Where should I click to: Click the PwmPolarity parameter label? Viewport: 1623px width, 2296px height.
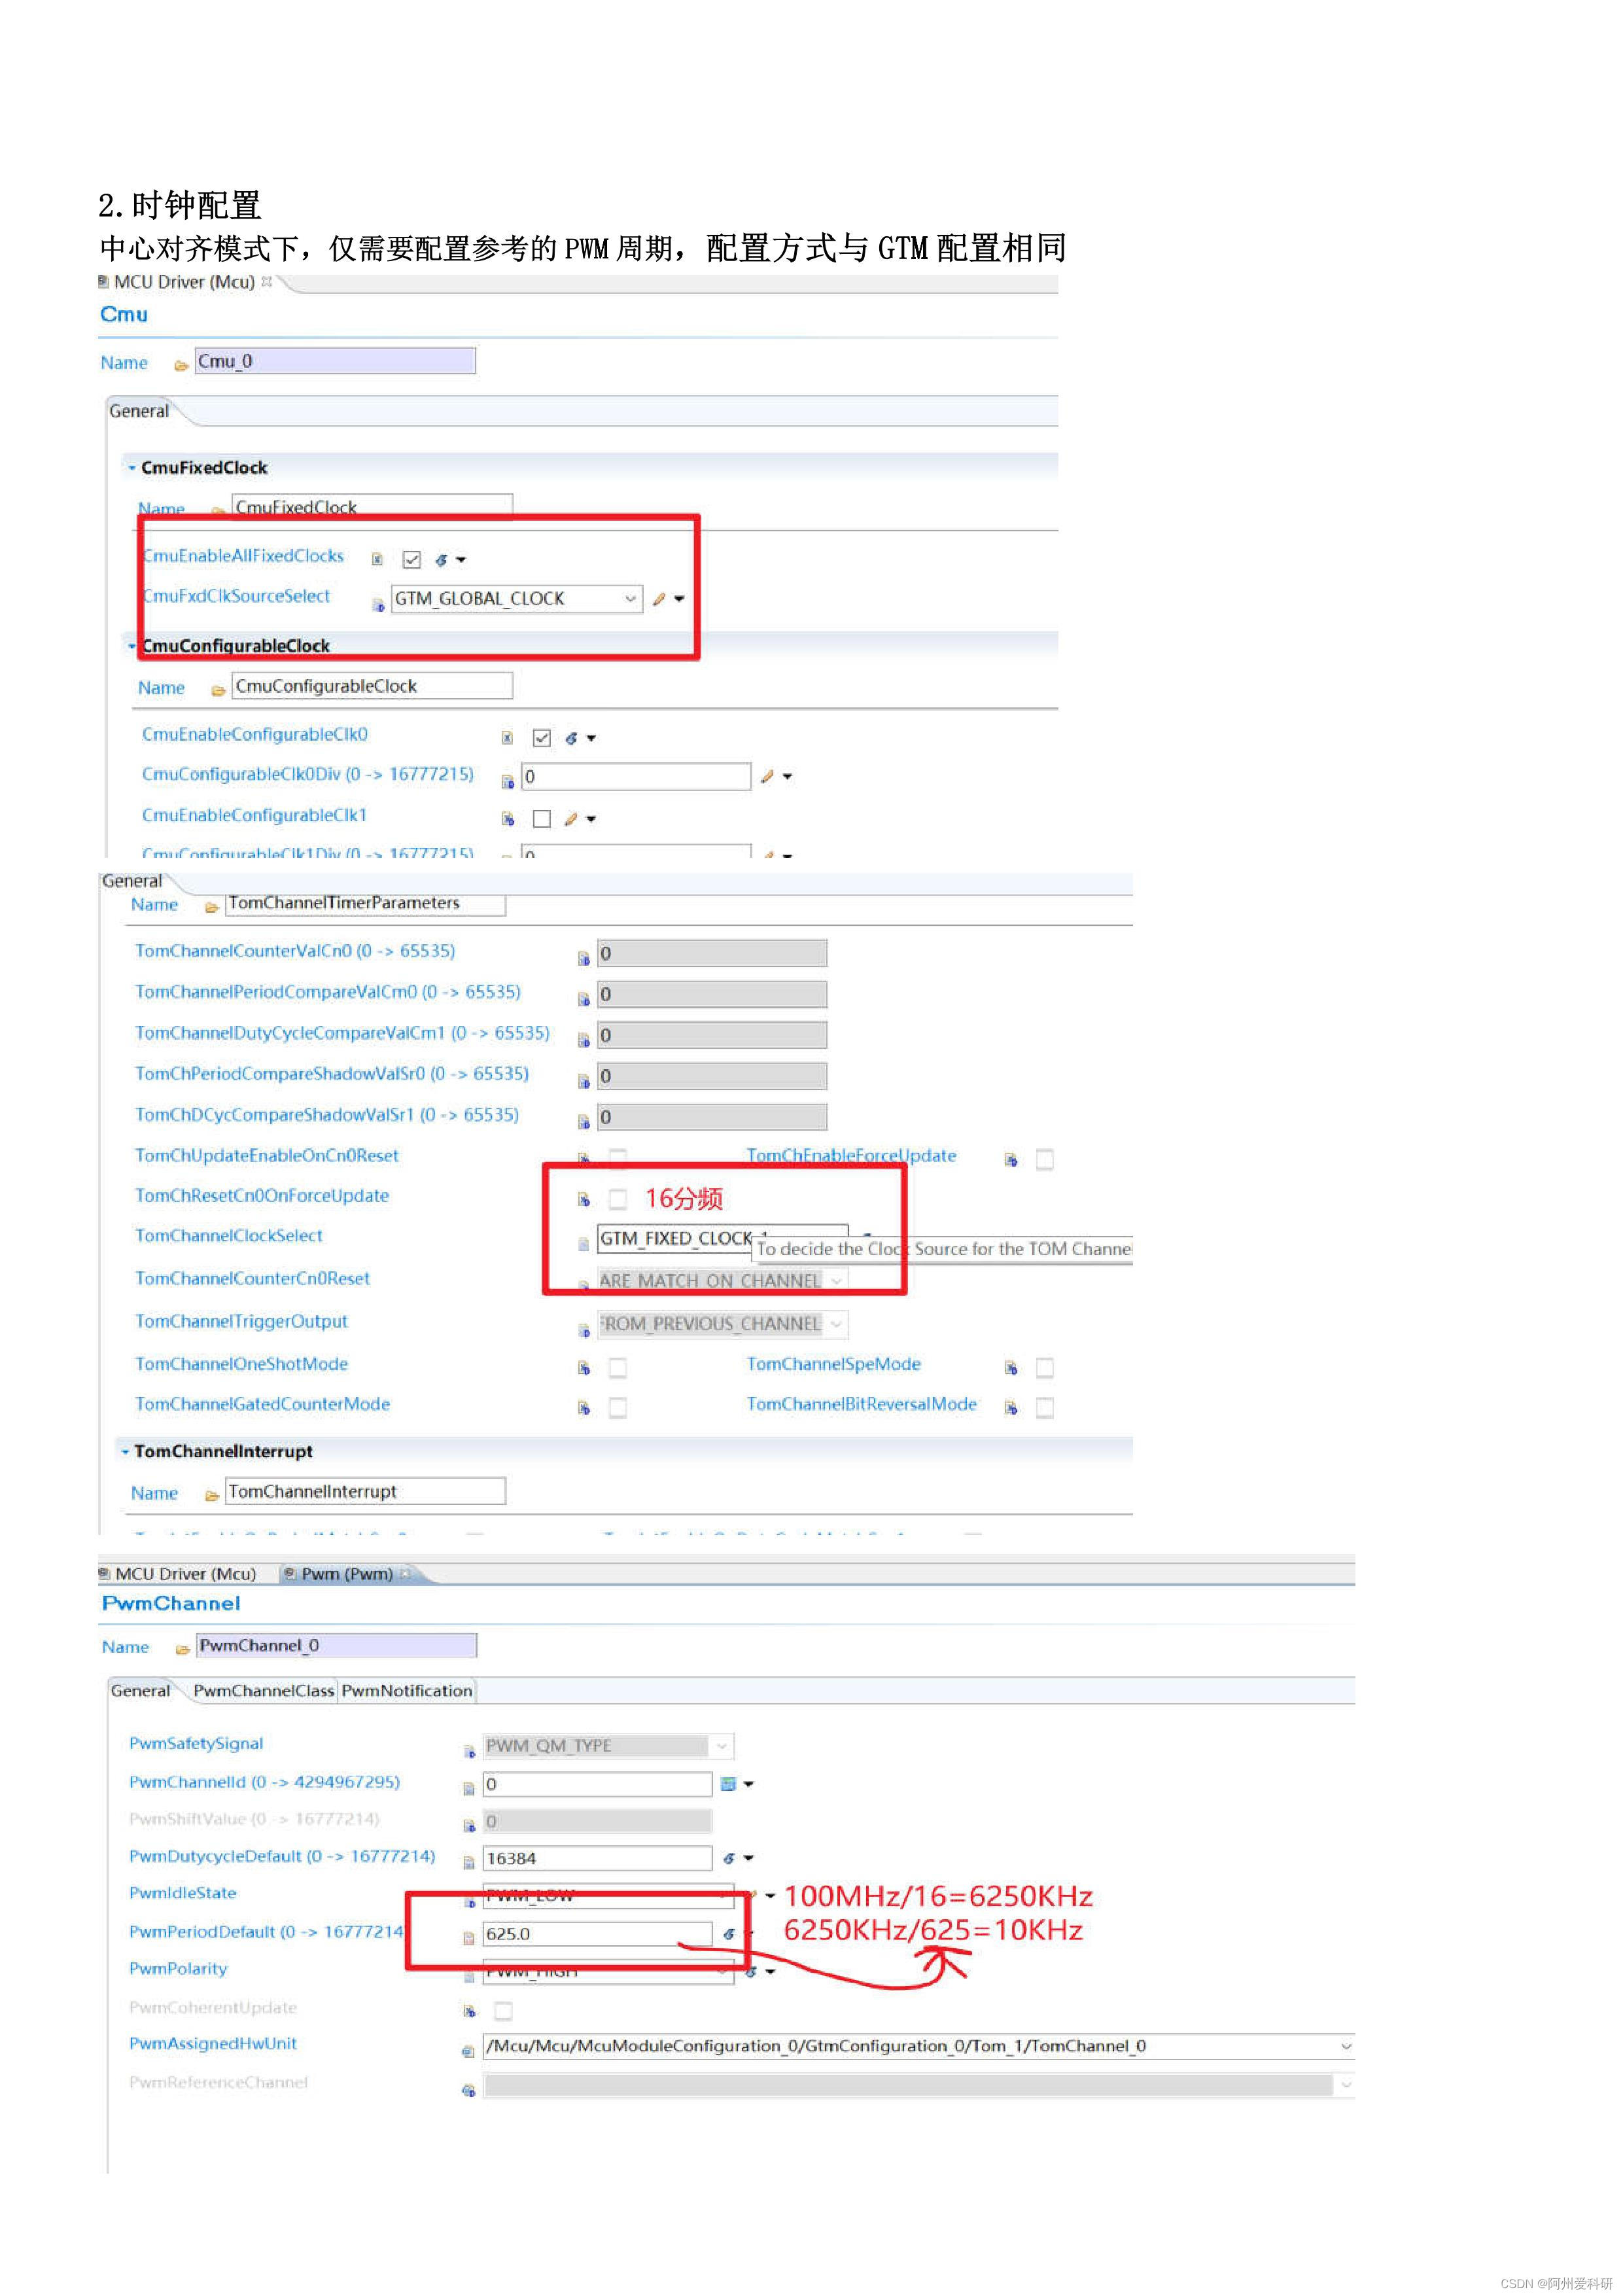tap(178, 1969)
